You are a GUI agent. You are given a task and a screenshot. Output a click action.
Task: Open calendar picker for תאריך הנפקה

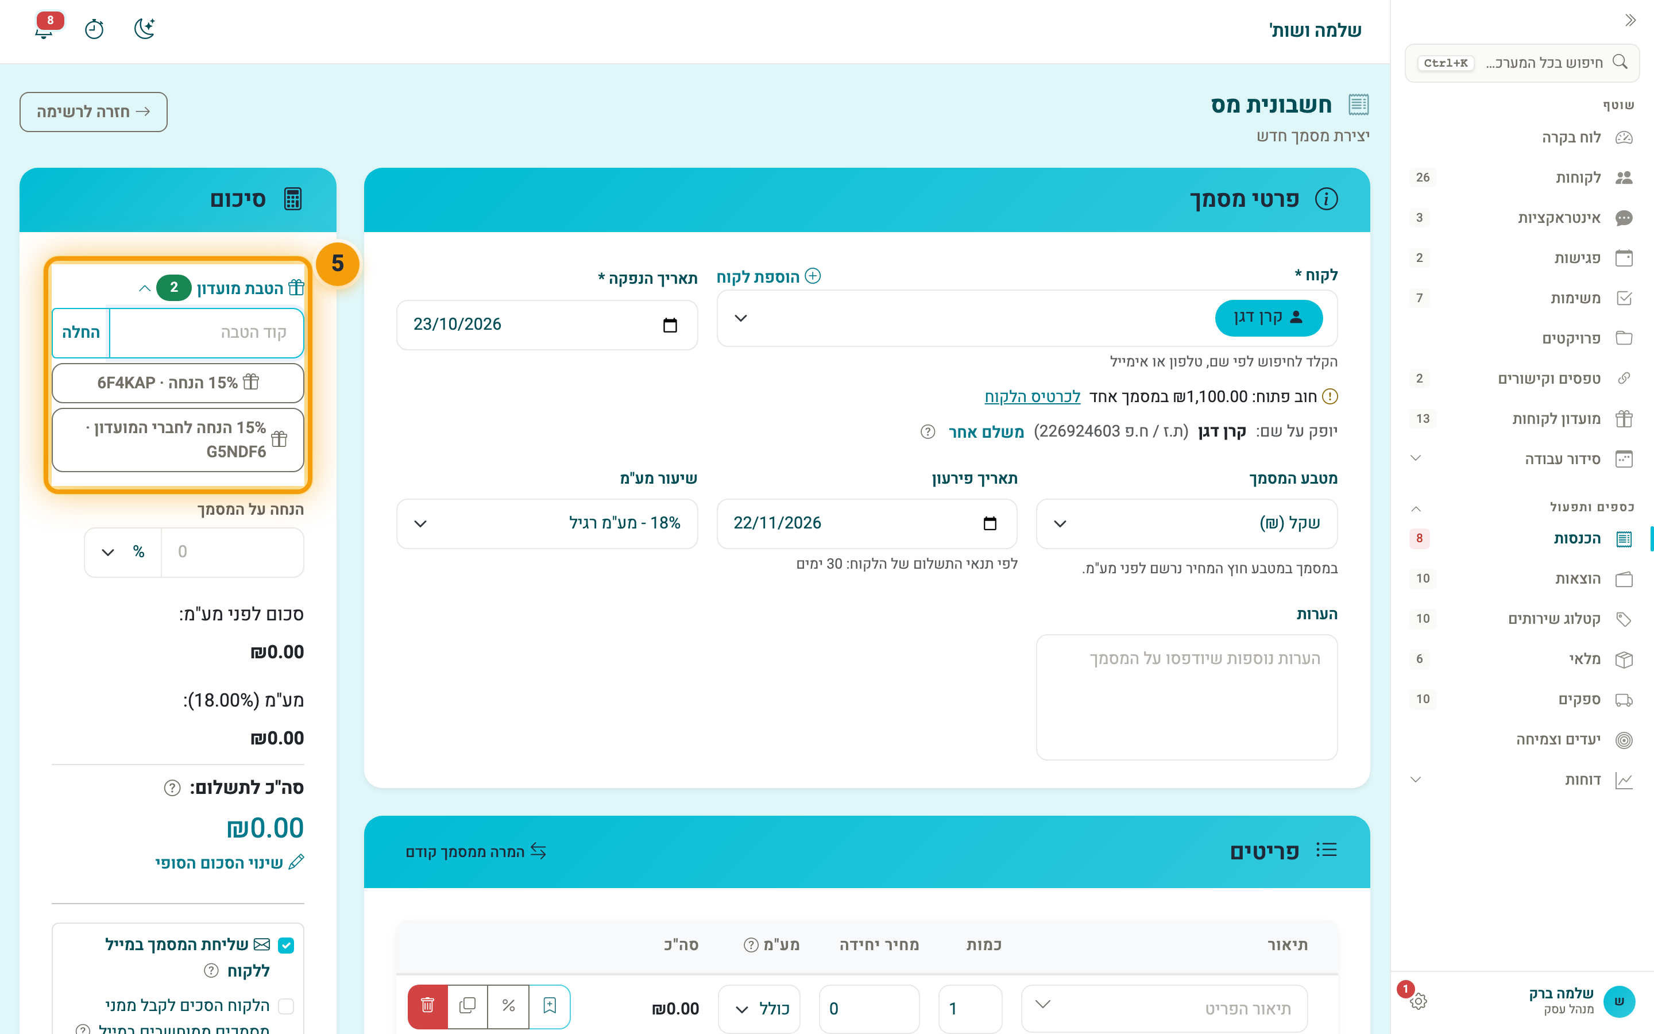[670, 325]
